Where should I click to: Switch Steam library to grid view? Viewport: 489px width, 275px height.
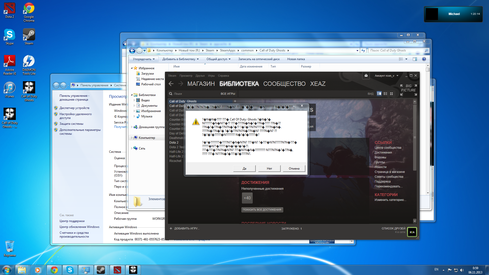391,94
